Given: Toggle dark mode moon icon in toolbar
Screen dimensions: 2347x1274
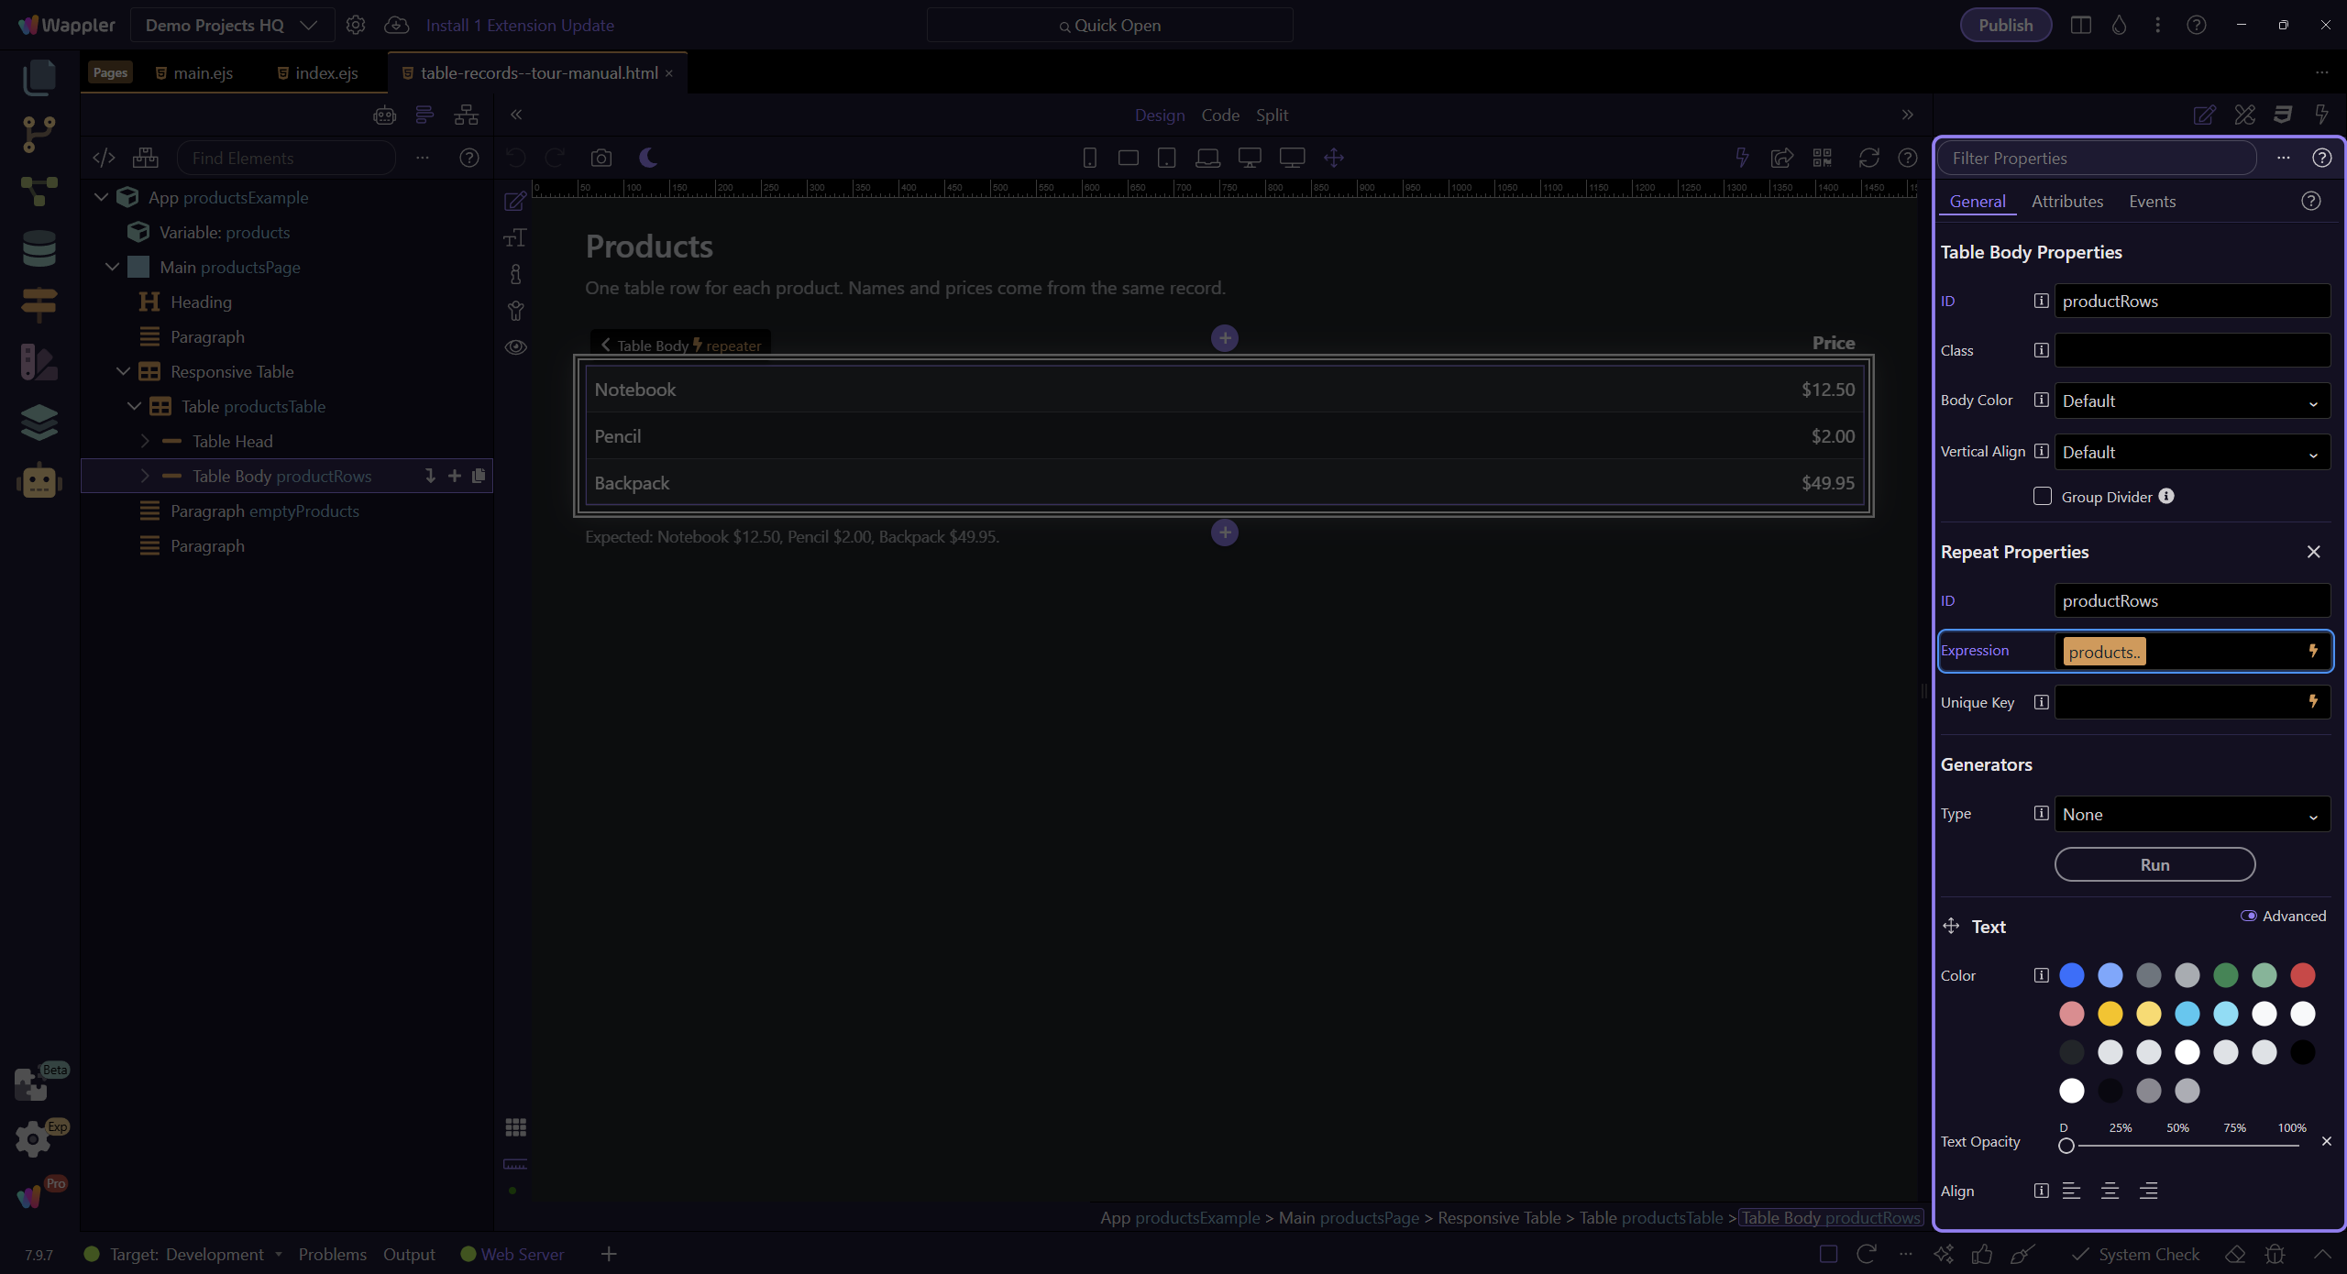Looking at the screenshot, I should (x=648, y=158).
